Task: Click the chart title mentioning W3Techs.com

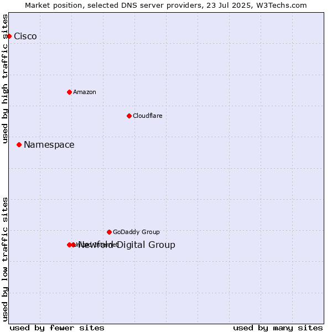Action: pos(166,6)
